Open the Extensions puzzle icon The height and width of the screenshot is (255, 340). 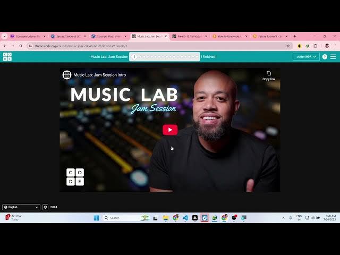click(x=315, y=46)
